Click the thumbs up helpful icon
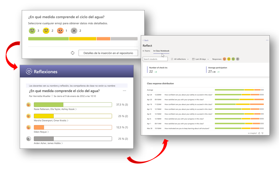The width and height of the screenshot is (279, 173). click(259, 133)
